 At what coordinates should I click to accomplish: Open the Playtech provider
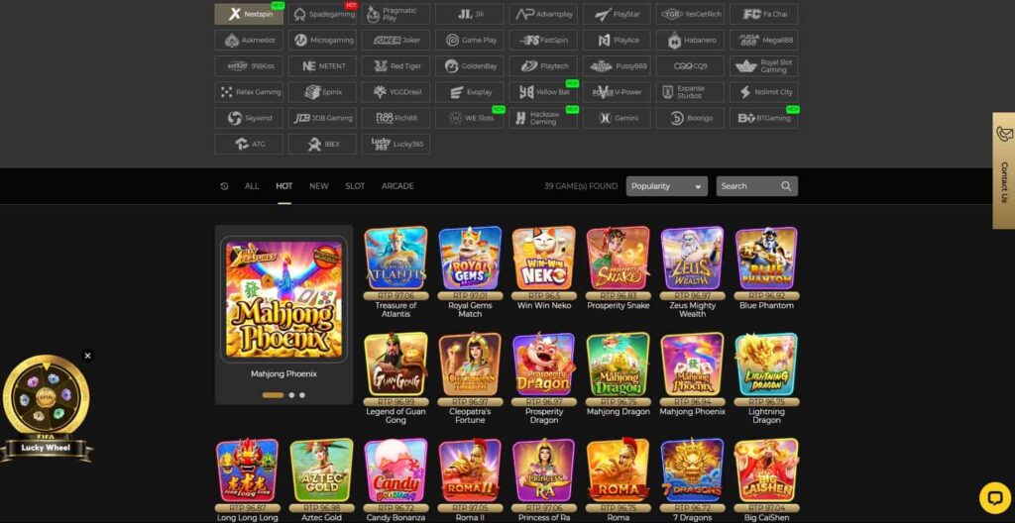tap(543, 66)
